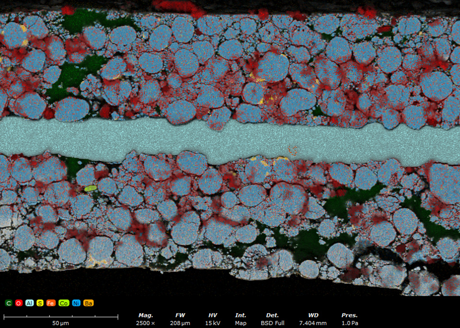460x328 pixels.
Task: Click the 2500 × magnification value
Action: pyautogui.click(x=146, y=323)
